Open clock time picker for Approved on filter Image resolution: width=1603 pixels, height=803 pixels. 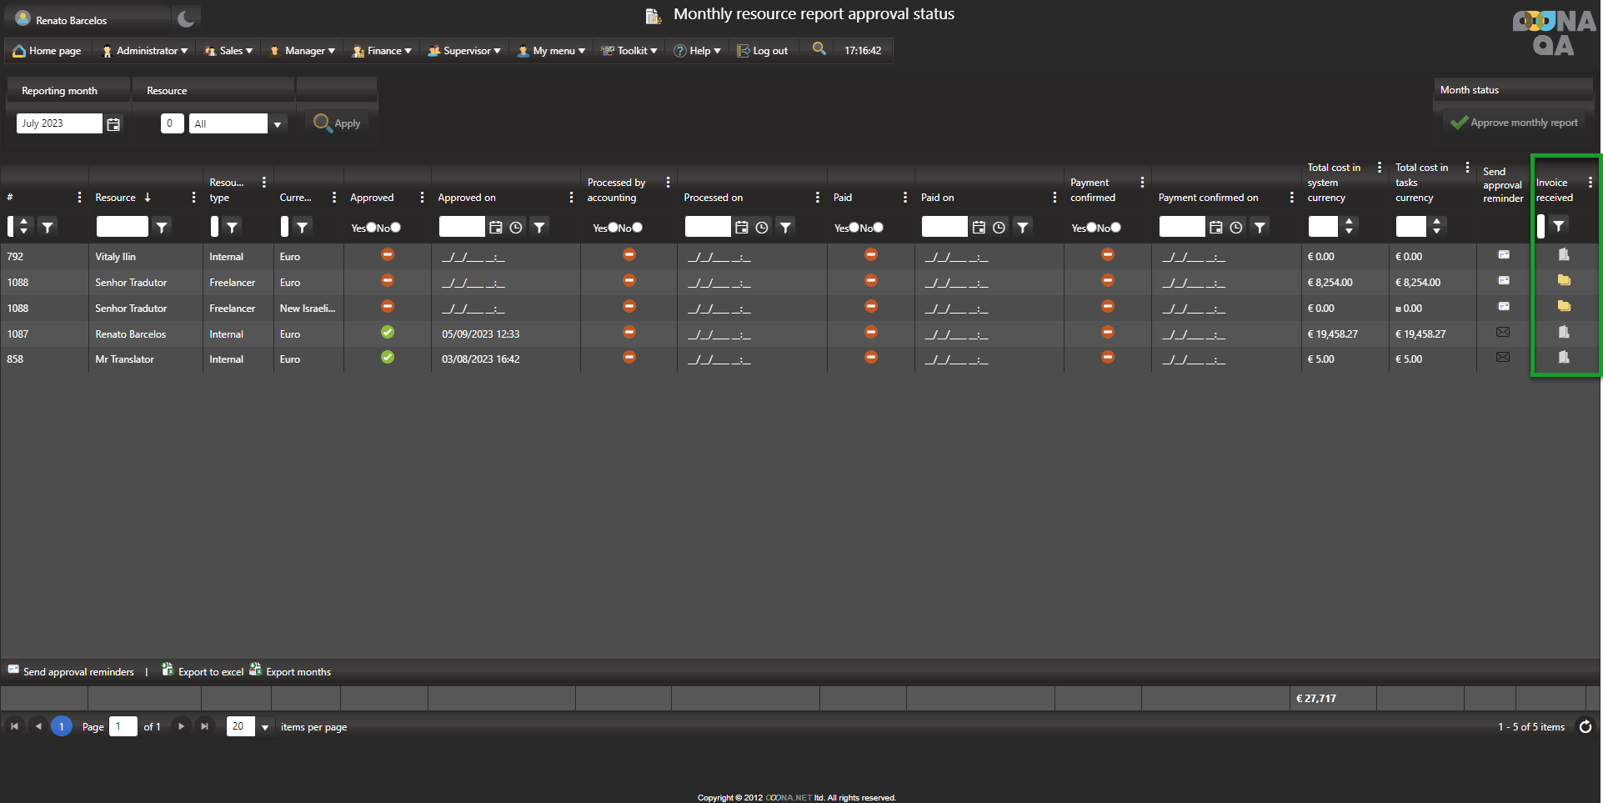(x=516, y=227)
